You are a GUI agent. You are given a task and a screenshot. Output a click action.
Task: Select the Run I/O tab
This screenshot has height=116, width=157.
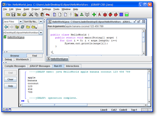pyautogui.click(x=58, y=66)
